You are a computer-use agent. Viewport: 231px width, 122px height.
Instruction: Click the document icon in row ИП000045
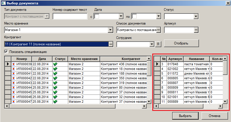(14, 92)
